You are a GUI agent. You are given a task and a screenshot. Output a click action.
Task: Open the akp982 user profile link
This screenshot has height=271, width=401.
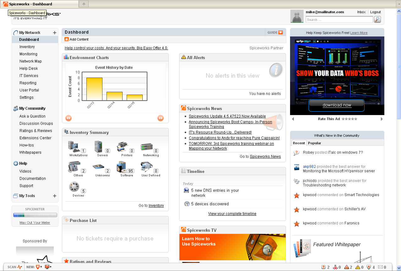click(x=309, y=167)
